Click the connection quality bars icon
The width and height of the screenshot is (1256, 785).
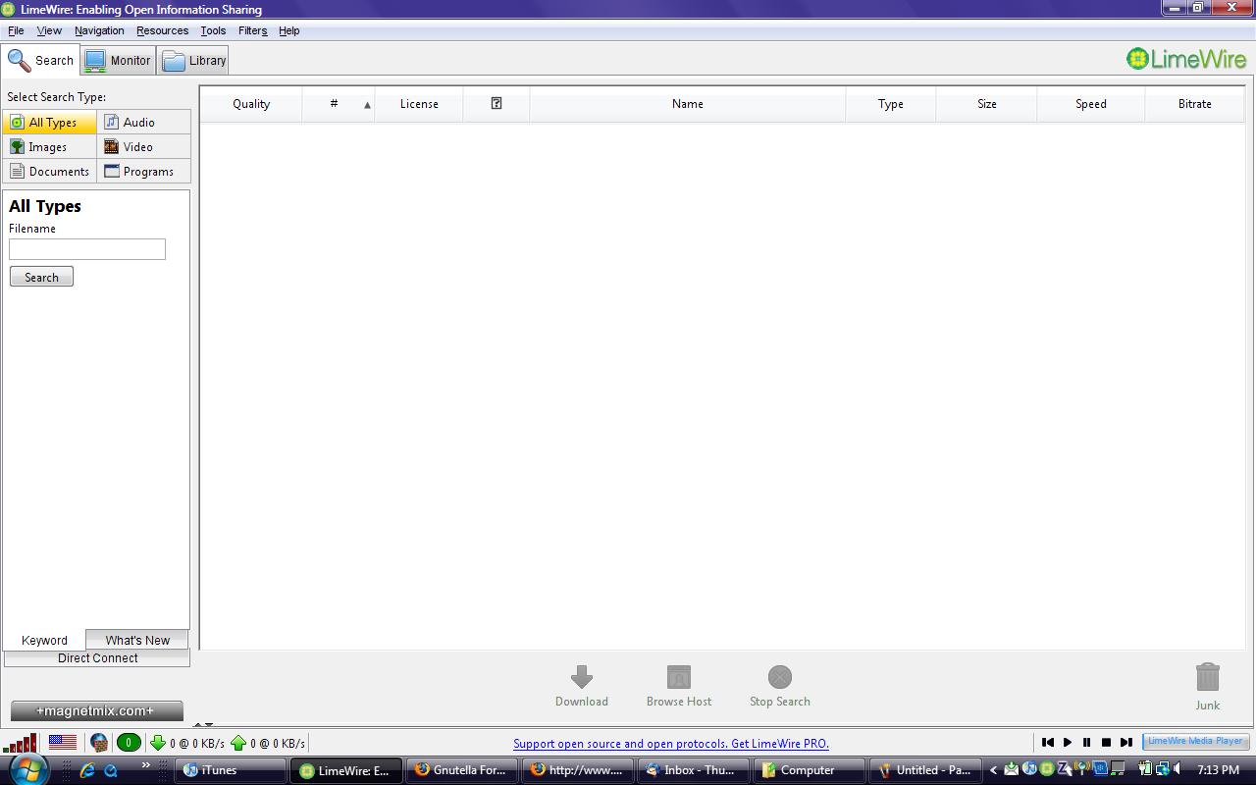[20, 743]
